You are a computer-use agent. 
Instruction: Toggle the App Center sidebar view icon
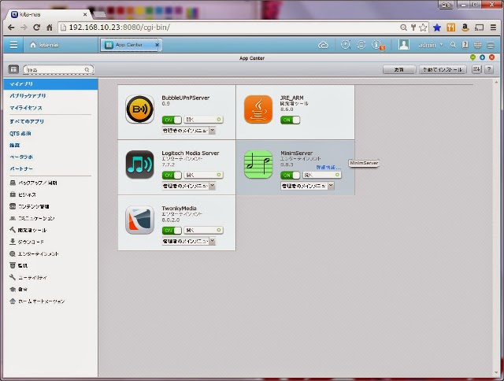click(13, 69)
